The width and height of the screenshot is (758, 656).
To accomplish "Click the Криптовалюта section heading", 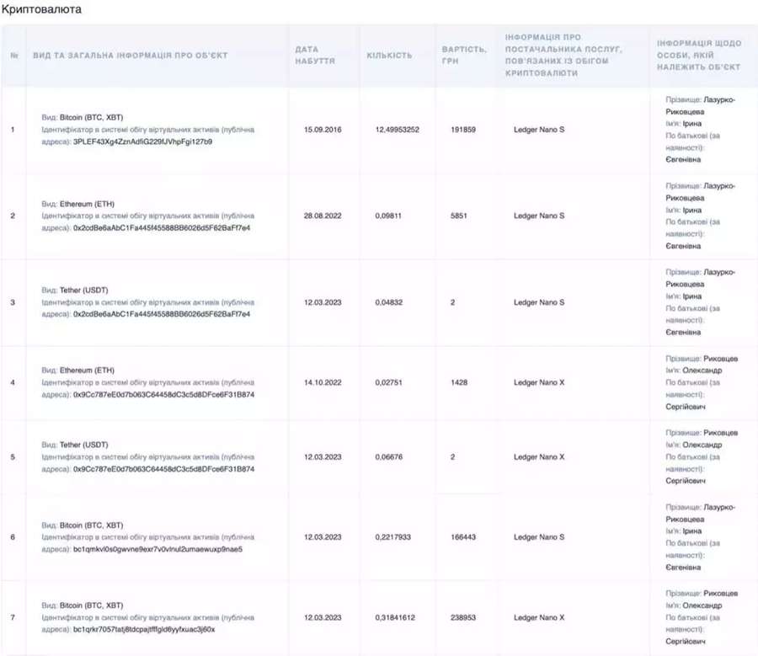I will coord(41,9).
